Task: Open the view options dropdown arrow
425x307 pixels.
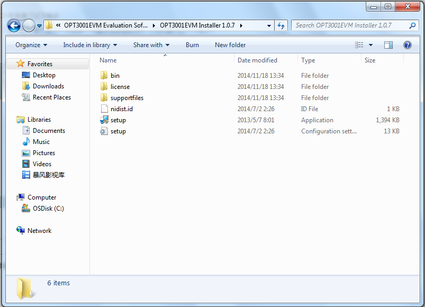Action: (x=370, y=45)
